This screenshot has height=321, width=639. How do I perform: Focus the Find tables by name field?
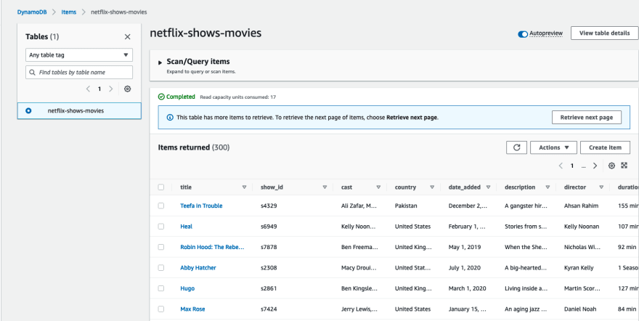(x=79, y=73)
